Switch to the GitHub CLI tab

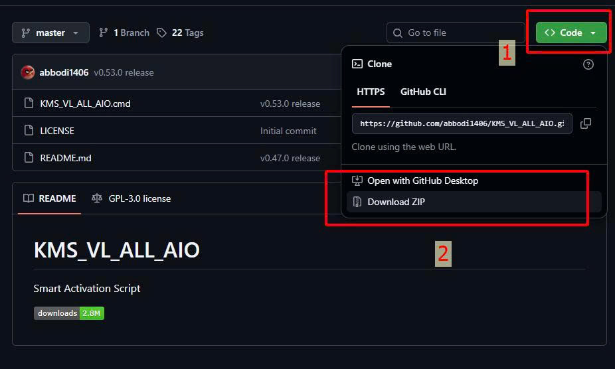coord(423,92)
